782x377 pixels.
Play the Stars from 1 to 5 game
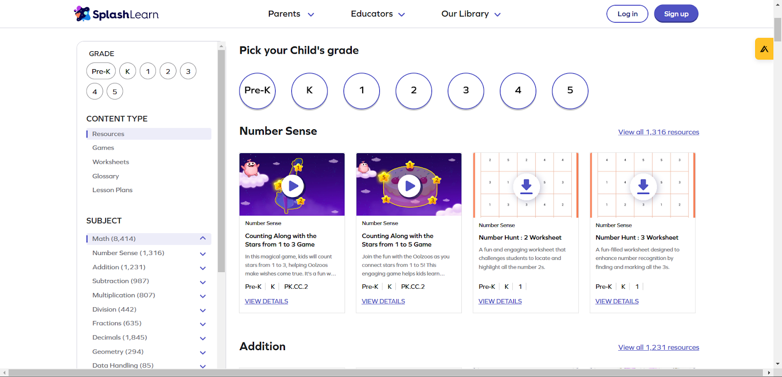409,186
